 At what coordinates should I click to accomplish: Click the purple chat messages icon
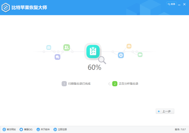click(x=57, y=57)
